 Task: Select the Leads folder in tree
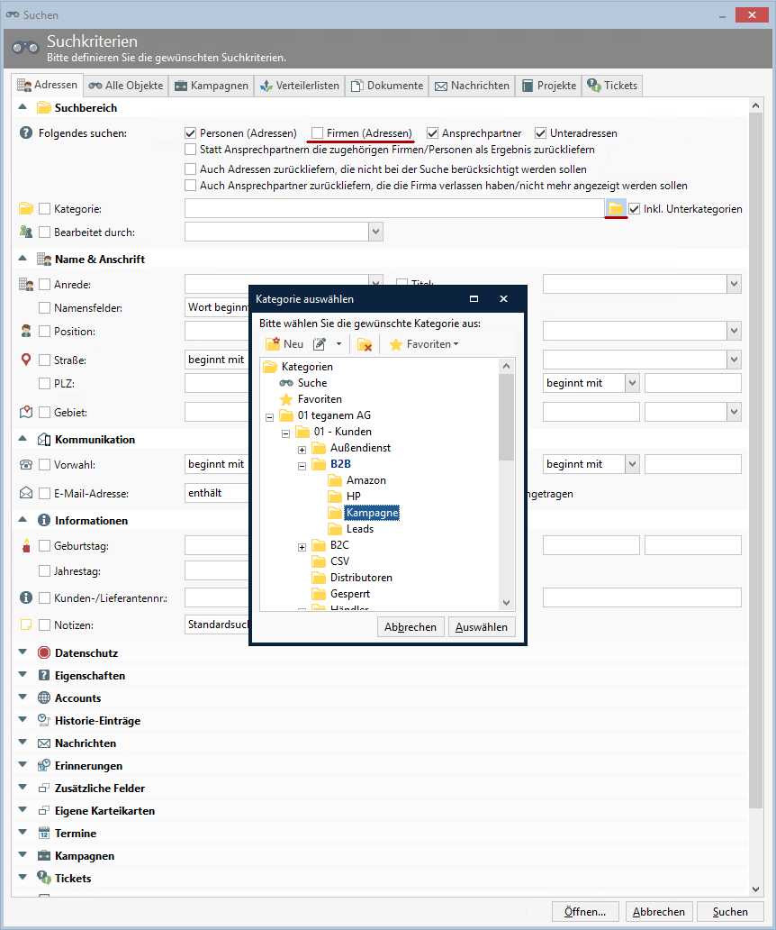point(359,529)
